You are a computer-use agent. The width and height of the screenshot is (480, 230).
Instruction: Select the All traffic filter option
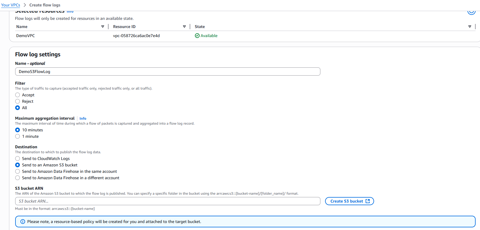click(18, 108)
